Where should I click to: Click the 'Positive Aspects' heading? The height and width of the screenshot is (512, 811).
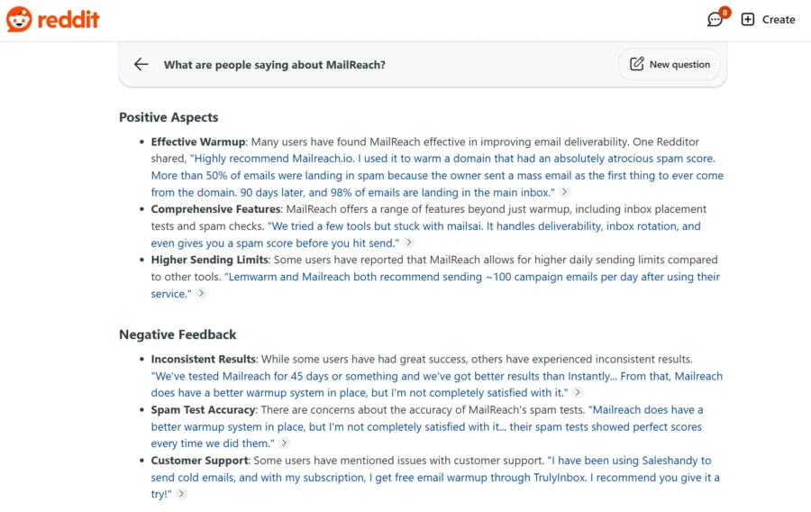[x=169, y=117]
